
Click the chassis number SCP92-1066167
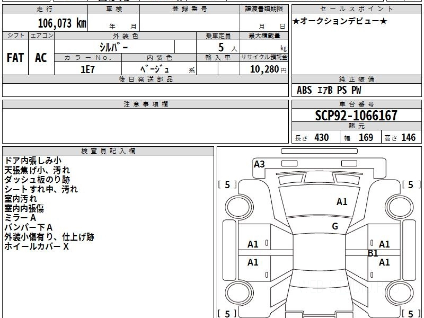click(356, 115)
